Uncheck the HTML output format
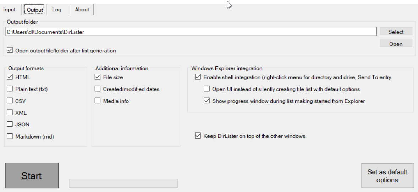Image resolution: width=418 pixels, height=192 pixels. click(10, 77)
